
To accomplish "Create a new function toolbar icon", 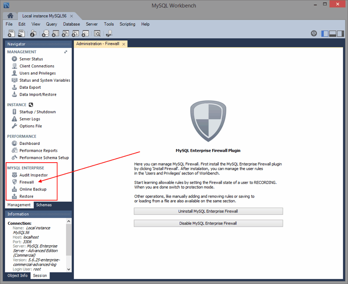I will (85, 33).
